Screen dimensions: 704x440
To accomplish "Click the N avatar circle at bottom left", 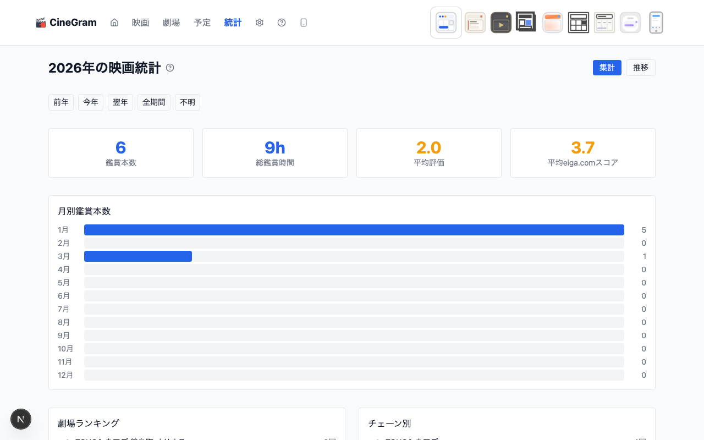I will click(21, 419).
